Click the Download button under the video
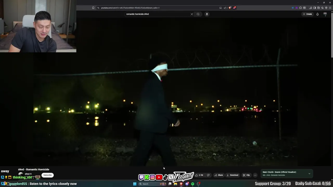333x187 pixels. [x=233, y=175]
